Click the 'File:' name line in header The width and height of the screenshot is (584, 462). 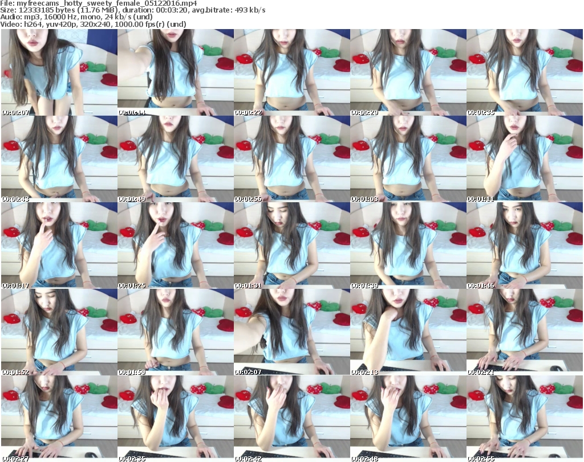pos(99,3)
